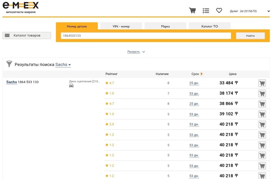Open favorites heart icon

[219, 11]
